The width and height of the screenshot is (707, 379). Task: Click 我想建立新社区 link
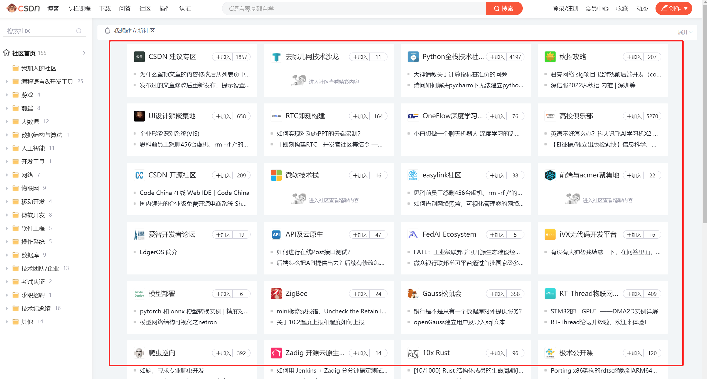(134, 31)
